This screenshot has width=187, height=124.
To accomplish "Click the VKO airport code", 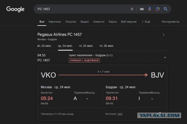I will coord(49,75).
